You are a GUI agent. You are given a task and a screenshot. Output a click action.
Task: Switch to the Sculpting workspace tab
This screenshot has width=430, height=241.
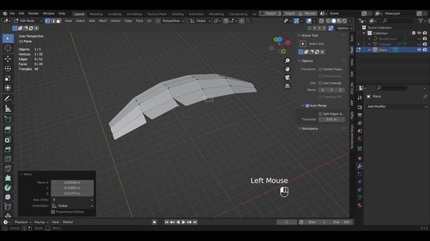tap(115, 14)
